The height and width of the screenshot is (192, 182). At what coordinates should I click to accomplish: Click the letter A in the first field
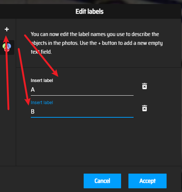33,90
